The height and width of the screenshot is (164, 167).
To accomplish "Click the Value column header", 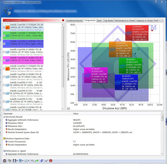I will tap(117, 114).
